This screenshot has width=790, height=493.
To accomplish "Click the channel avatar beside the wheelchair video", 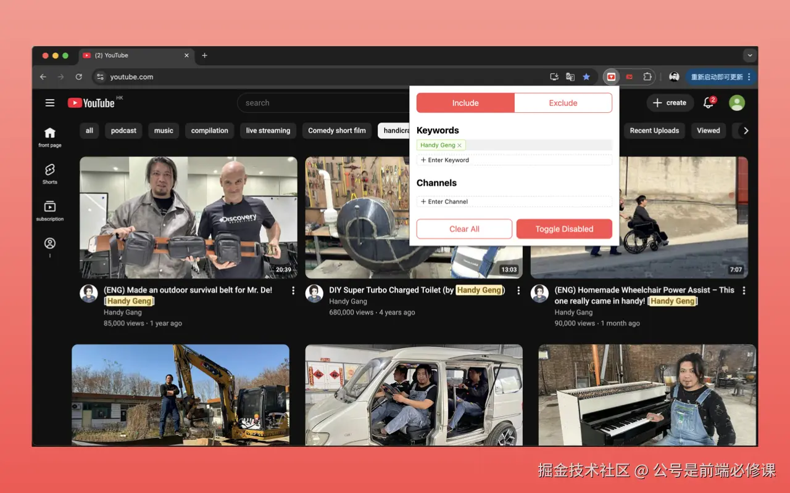I will pyautogui.click(x=539, y=293).
